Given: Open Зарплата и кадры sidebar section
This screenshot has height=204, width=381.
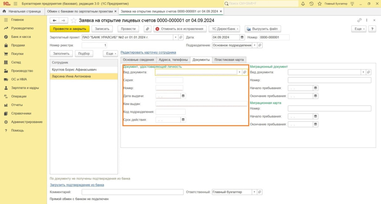Looking at the screenshot, I should (x=25, y=88).
